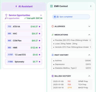This screenshot has width=96, height=92.
Task: Click the lightbulb Service Opportunities icon
Action: 6,15
